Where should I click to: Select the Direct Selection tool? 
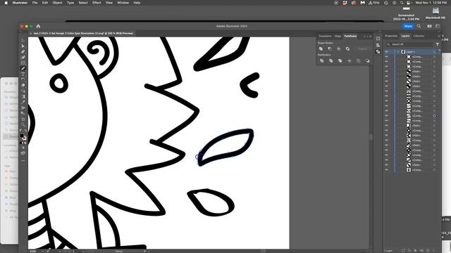tap(23, 46)
